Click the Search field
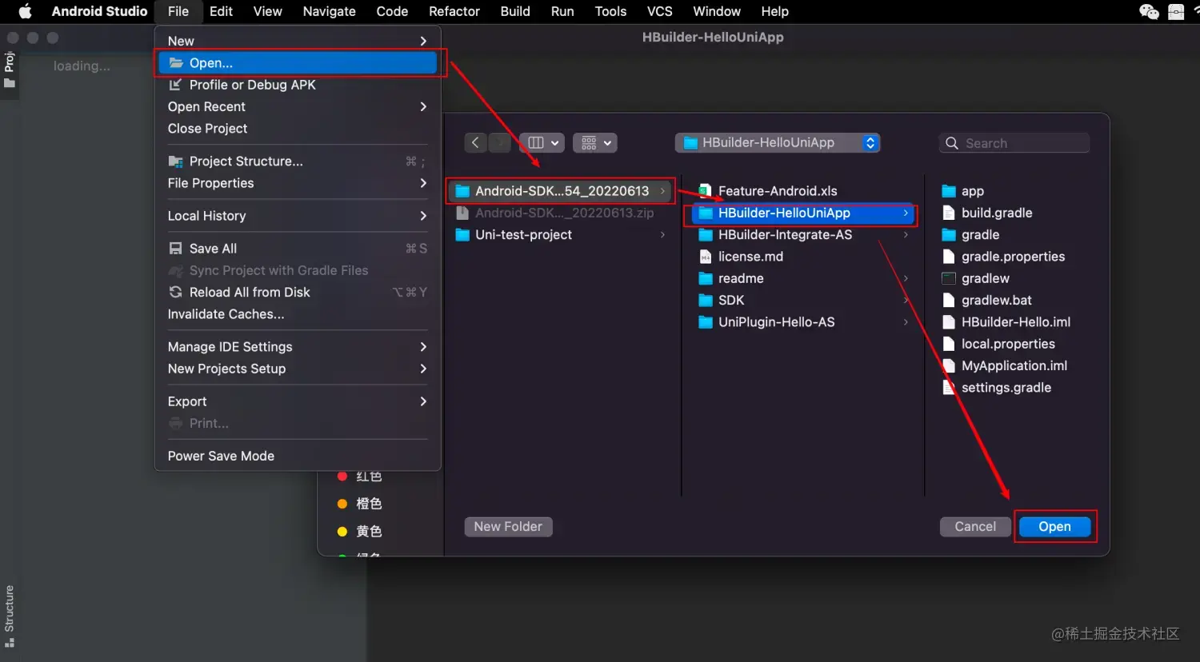 click(x=1014, y=143)
